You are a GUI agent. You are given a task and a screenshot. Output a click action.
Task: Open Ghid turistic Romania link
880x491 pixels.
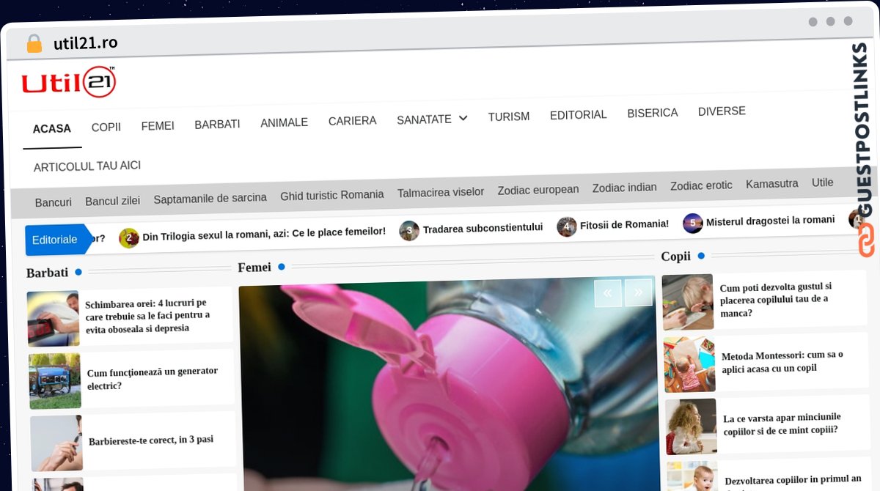point(332,196)
